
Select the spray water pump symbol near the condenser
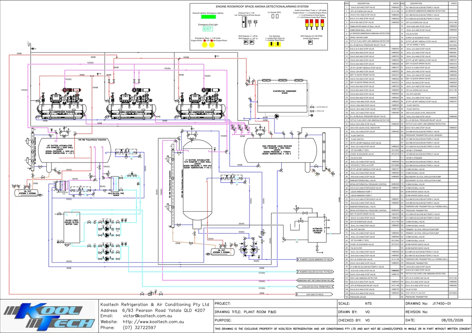coord(277,116)
